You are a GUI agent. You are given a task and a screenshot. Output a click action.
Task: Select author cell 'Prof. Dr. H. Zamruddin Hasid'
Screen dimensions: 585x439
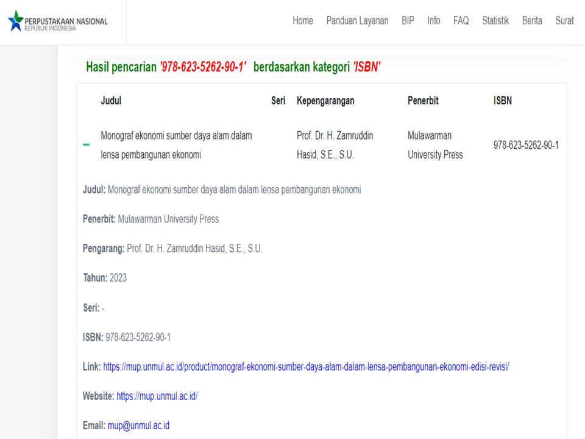point(335,145)
